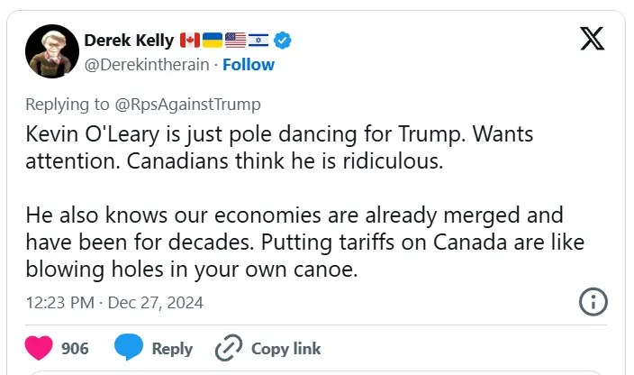The width and height of the screenshot is (634, 375).
Task: Like the tweet with the heart icon
Action: [37, 348]
